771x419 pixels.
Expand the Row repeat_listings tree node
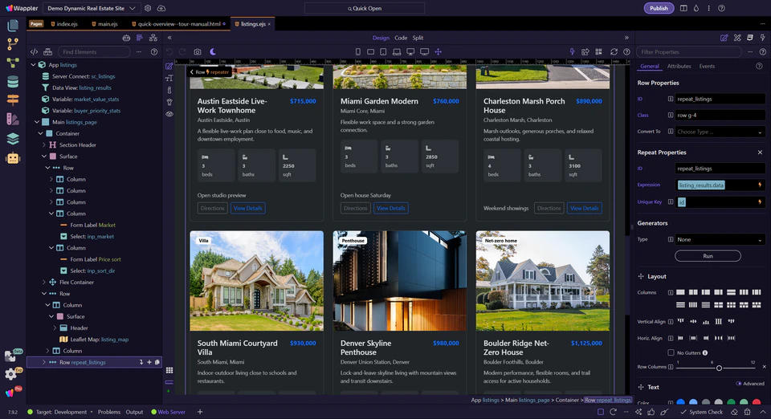pos(43,363)
